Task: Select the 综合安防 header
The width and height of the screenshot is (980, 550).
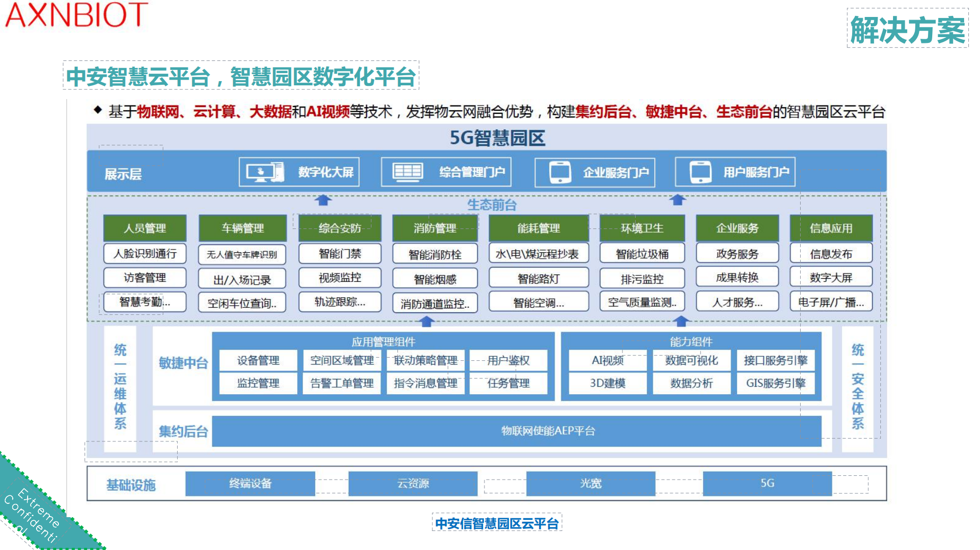Action: point(340,228)
